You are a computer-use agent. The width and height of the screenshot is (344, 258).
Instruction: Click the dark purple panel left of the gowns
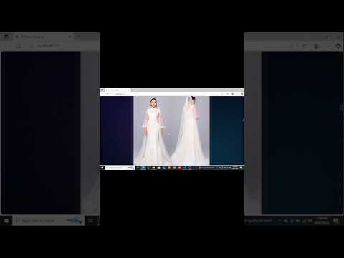[117, 130]
